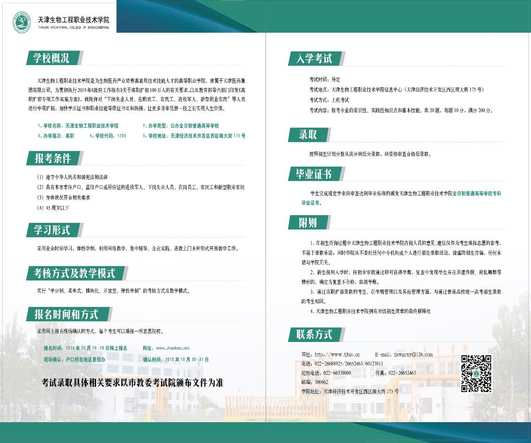Select the 入学考试 section heading

pos(314,58)
